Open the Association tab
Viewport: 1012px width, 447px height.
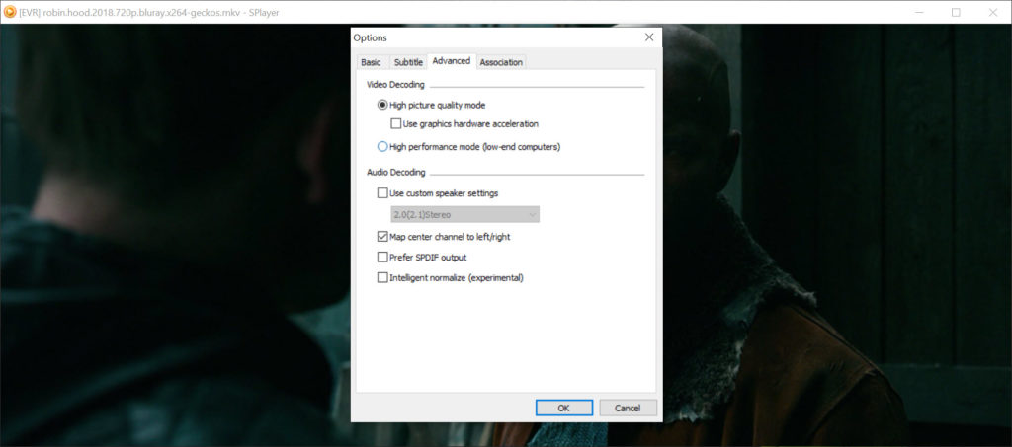tap(501, 62)
